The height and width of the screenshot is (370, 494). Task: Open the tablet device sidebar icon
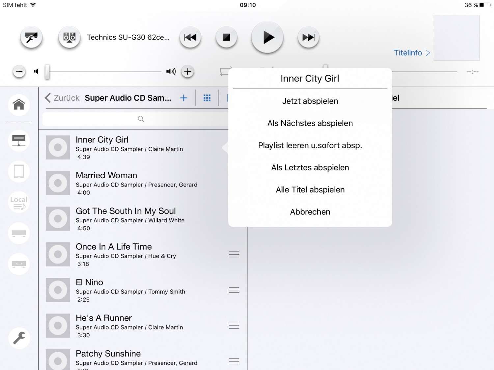[19, 172]
